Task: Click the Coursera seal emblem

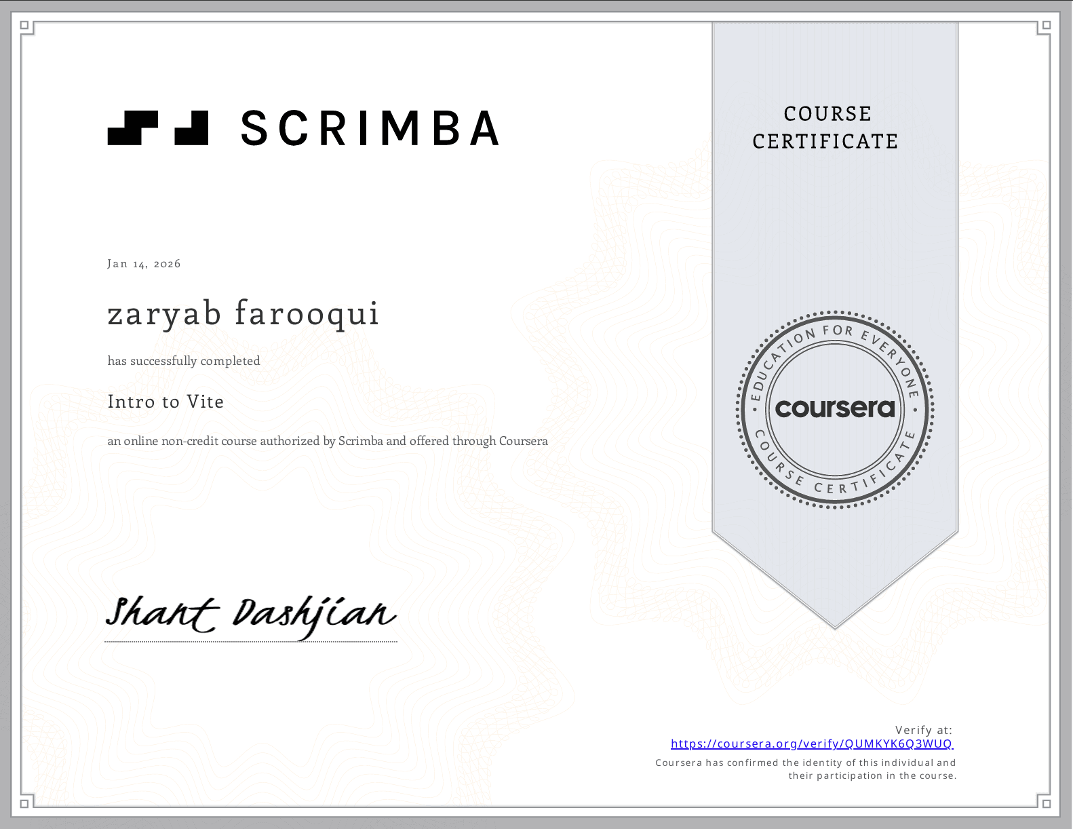Action: point(835,409)
